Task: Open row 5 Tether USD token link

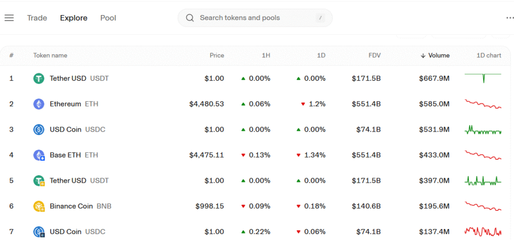Action: click(x=79, y=181)
